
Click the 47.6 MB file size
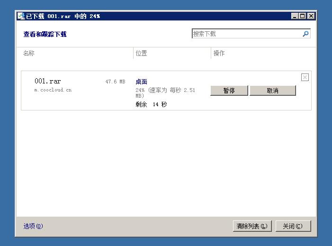click(116, 82)
